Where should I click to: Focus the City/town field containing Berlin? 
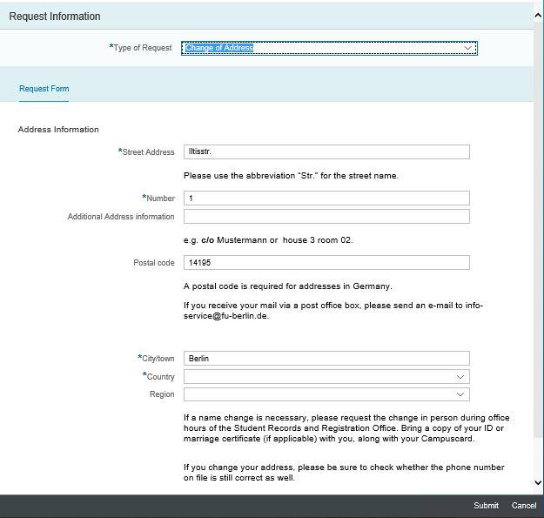pyautogui.click(x=326, y=359)
